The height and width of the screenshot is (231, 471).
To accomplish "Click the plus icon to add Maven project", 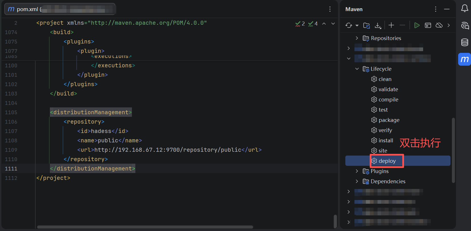I will coord(391,25).
